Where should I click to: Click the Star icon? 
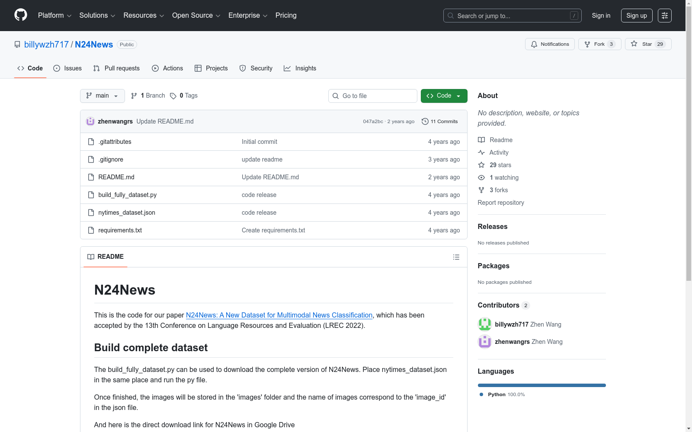pyautogui.click(x=634, y=44)
